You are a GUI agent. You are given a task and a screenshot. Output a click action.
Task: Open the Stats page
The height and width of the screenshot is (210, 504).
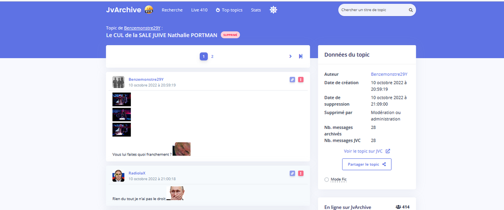pos(255,10)
